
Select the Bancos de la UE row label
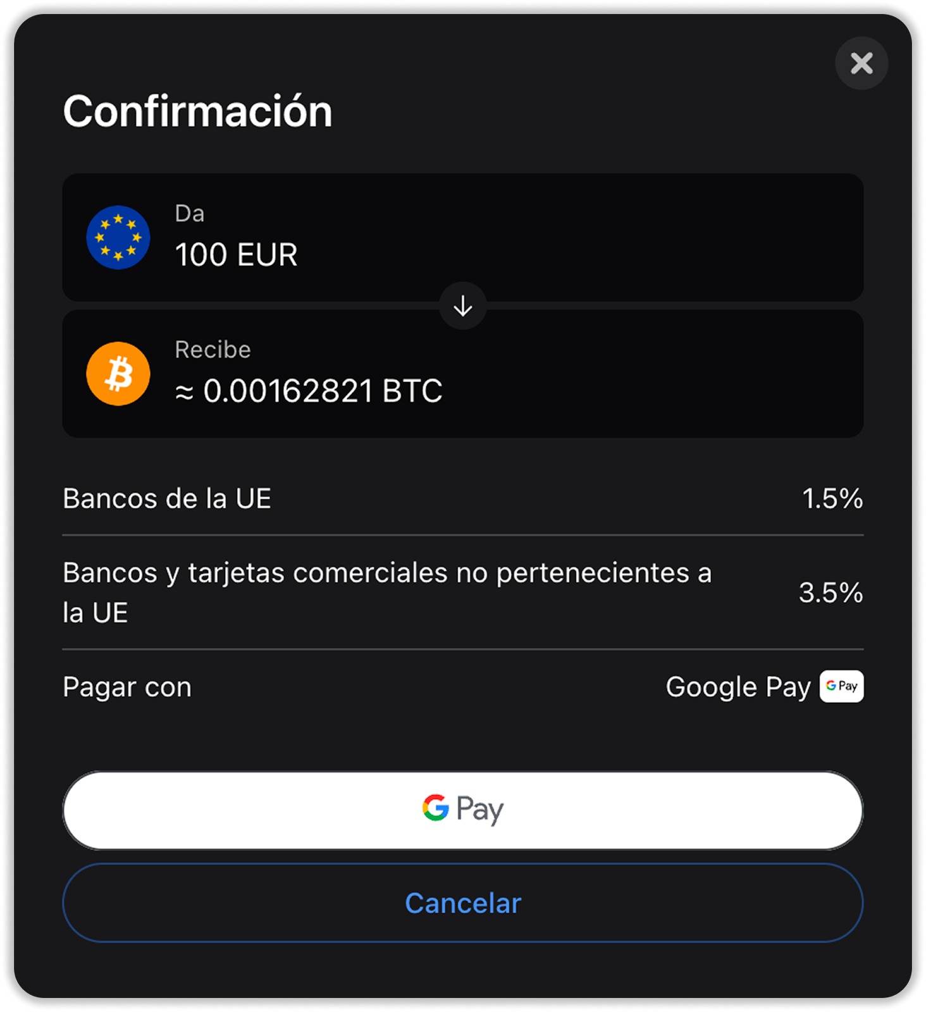(167, 499)
